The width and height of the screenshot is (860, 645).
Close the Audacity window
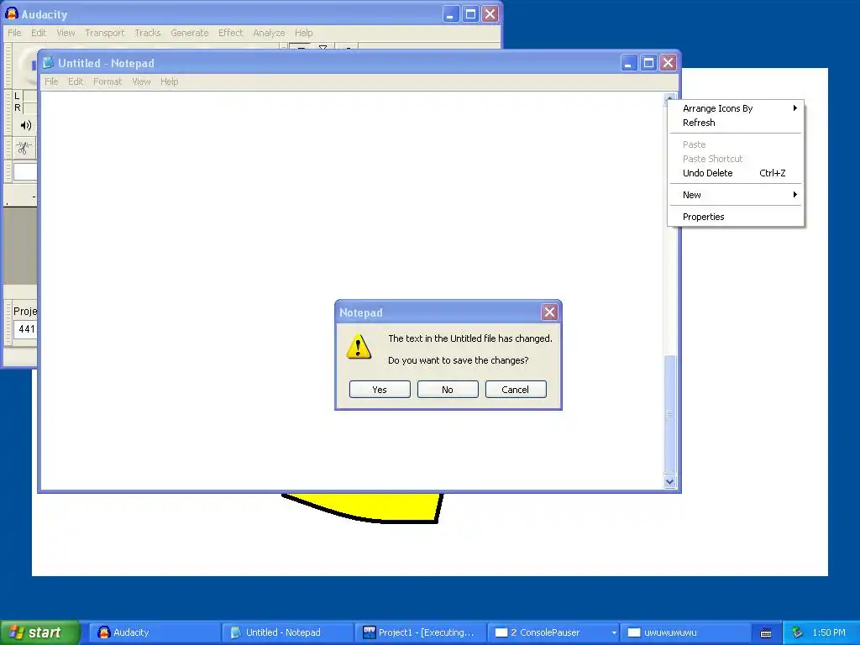[x=490, y=13]
